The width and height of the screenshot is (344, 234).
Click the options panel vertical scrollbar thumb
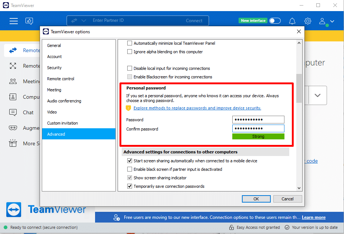click(299, 88)
